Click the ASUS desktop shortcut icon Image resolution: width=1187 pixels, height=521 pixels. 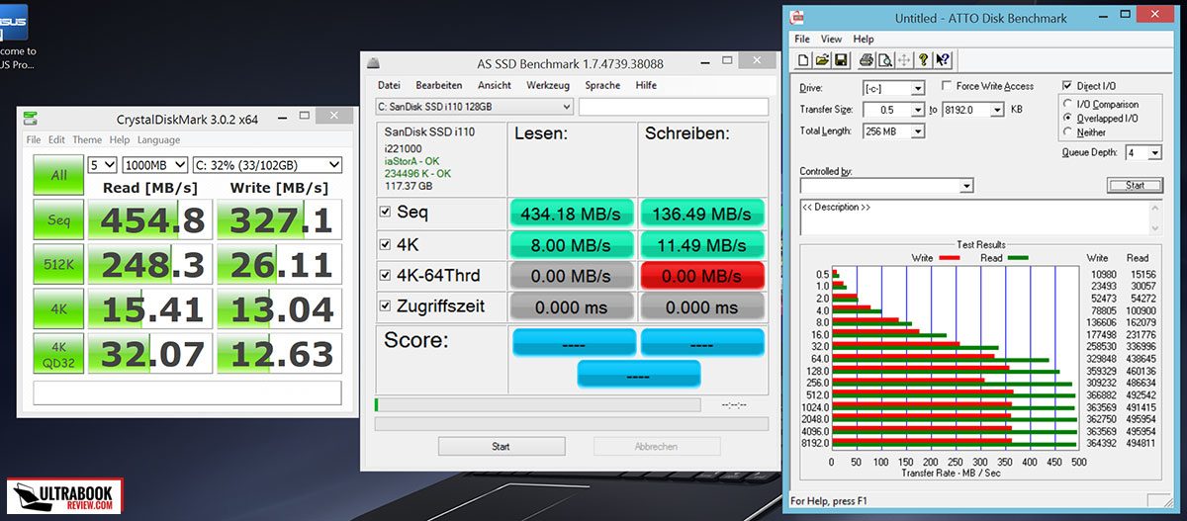[x=12, y=22]
